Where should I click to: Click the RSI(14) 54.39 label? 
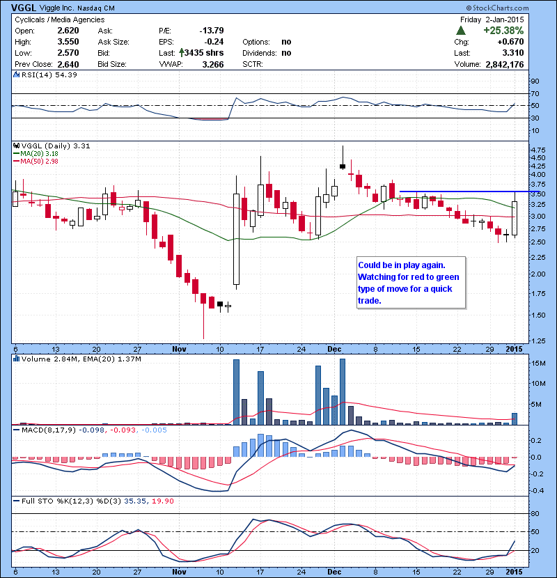pyautogui.click(x=49, y=75)
